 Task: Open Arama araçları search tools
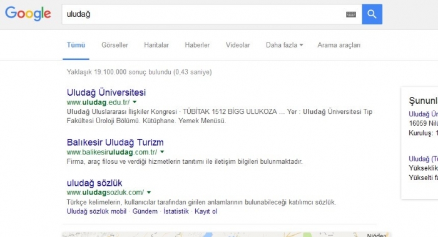(x=339, y=45)
